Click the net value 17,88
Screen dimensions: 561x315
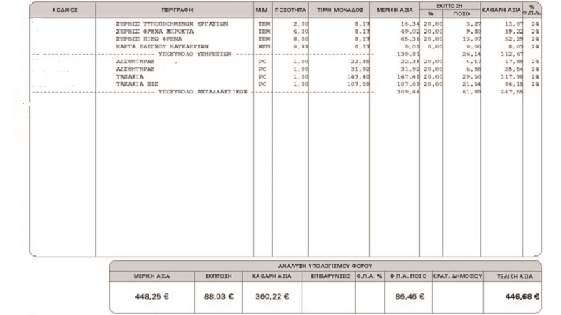tap(514, 62)
